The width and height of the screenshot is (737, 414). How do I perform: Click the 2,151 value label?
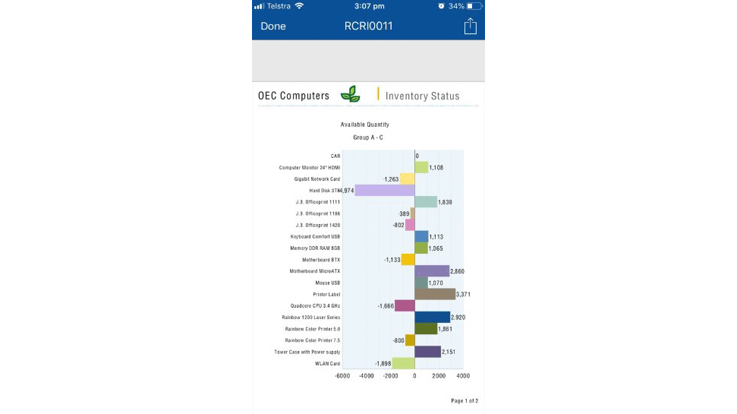pos(449,352)
